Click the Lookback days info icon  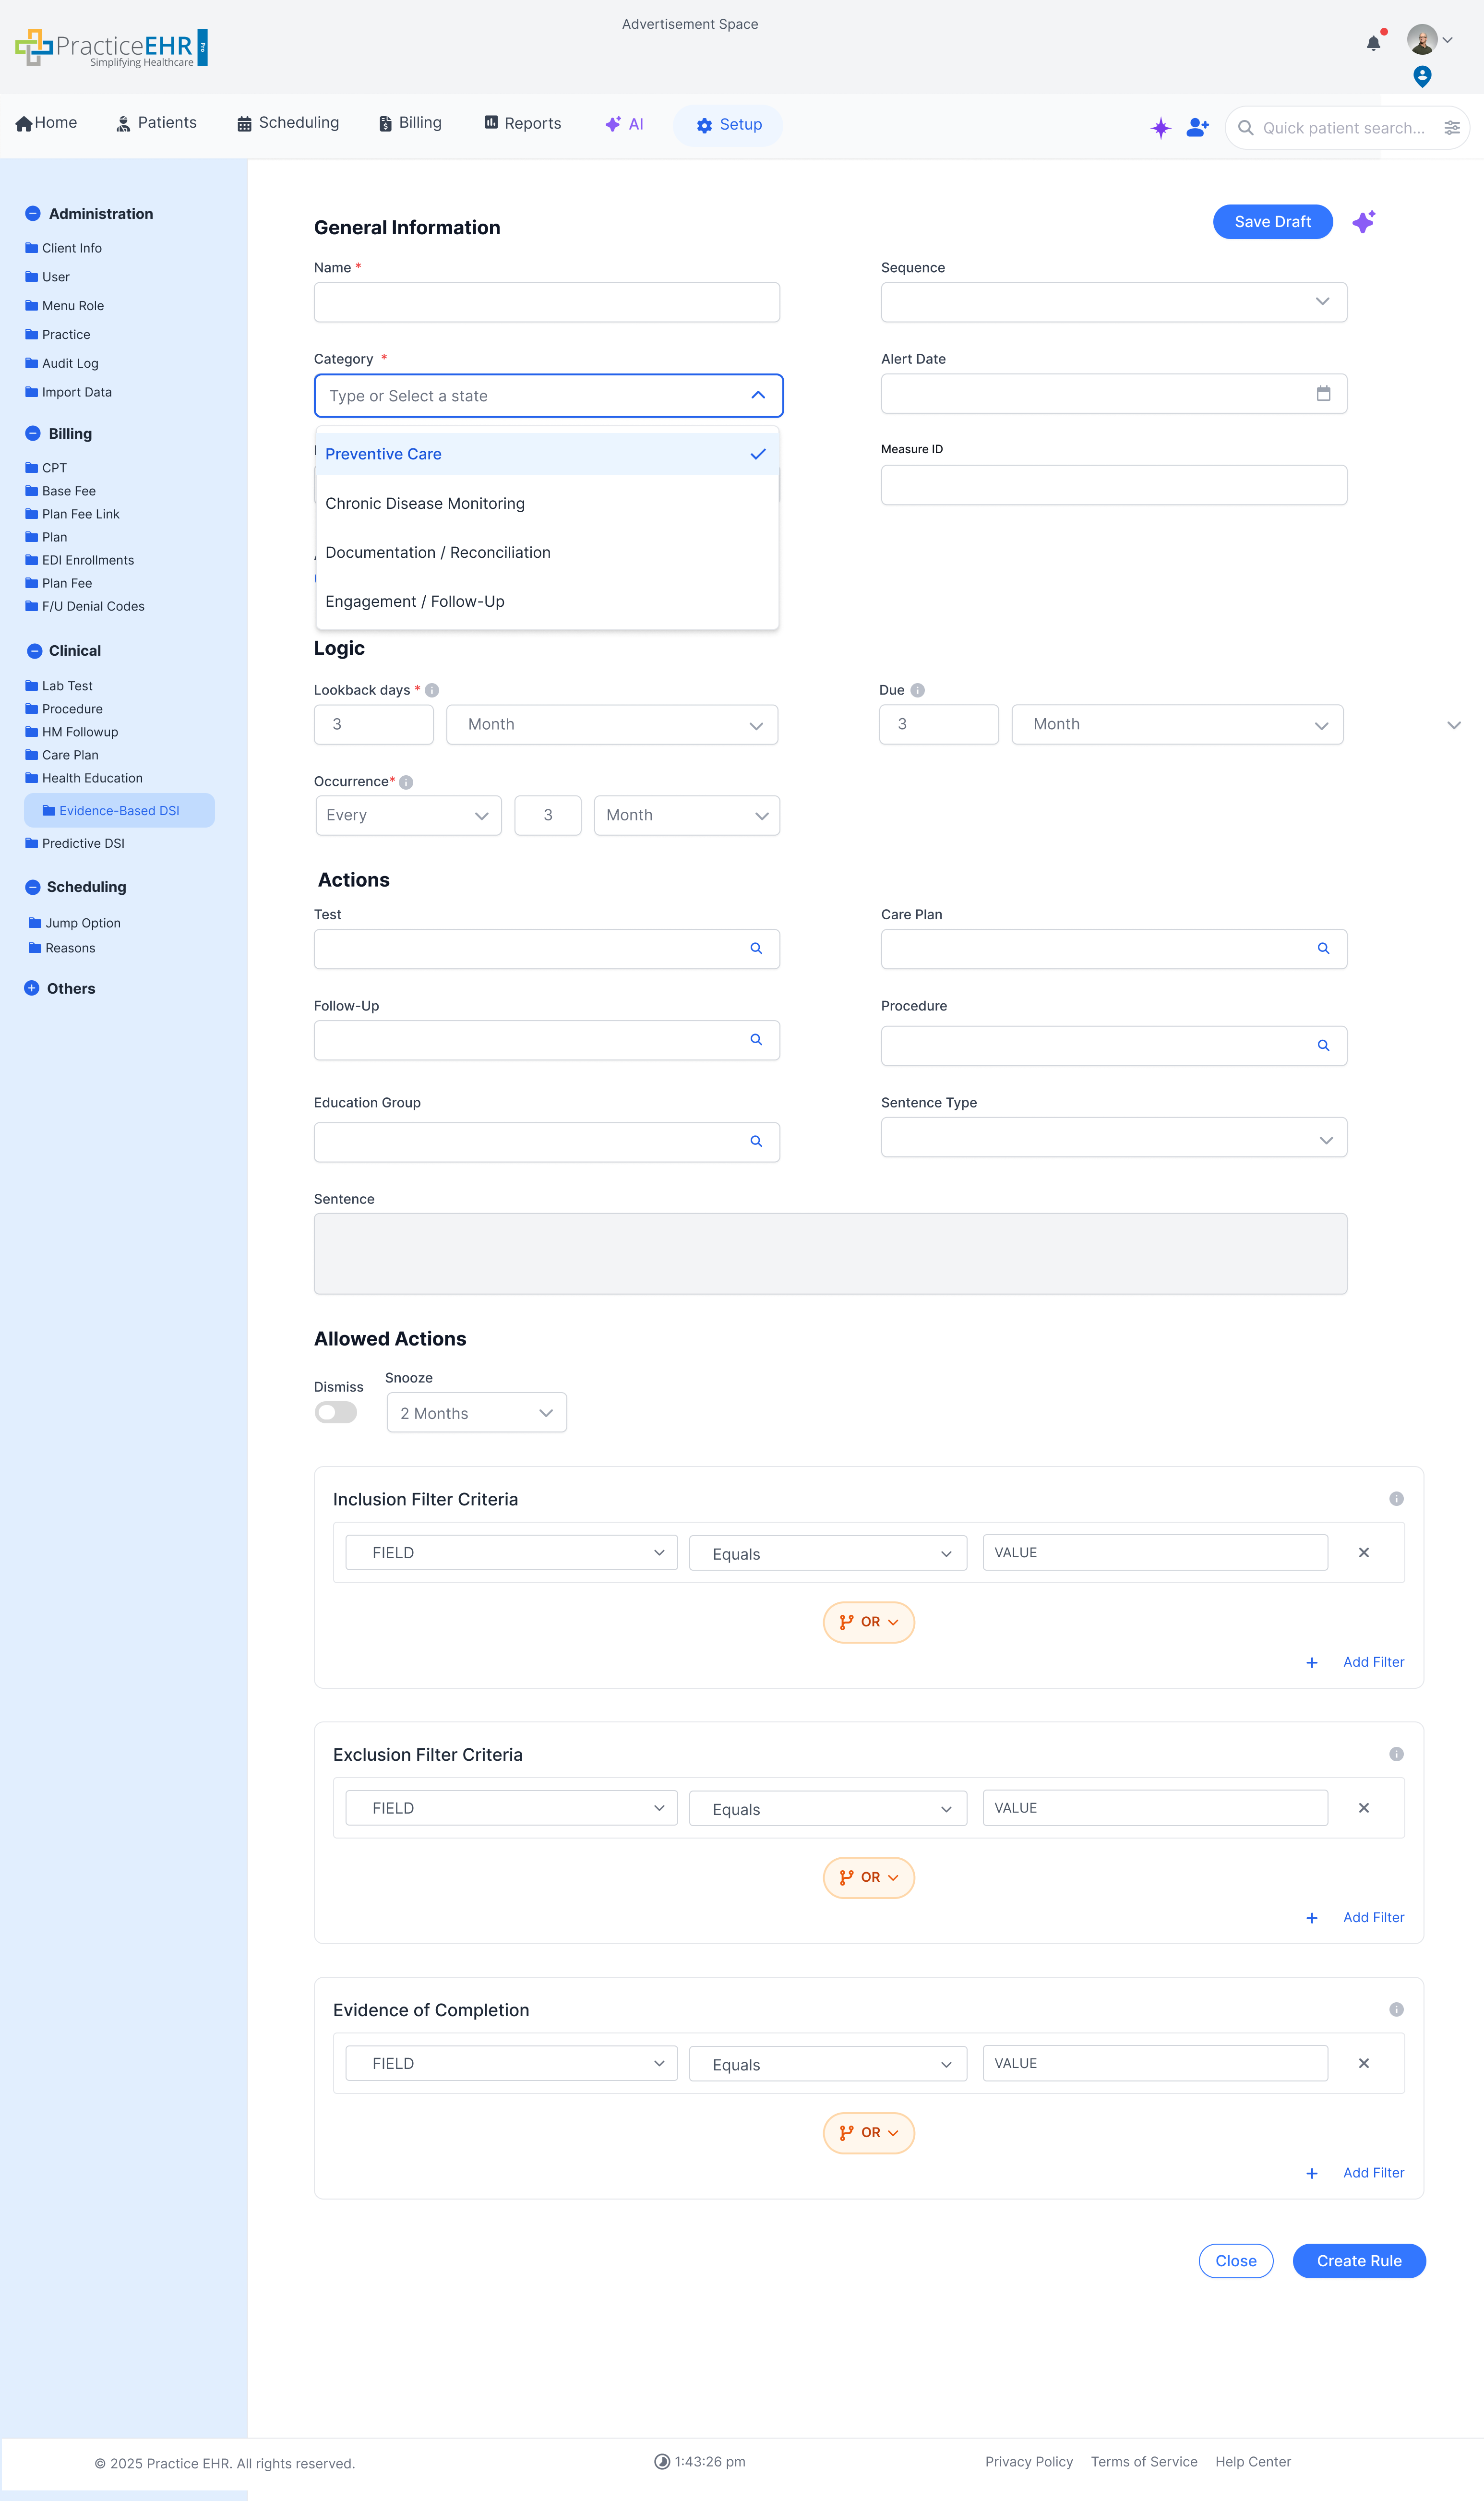coord(431,689)
